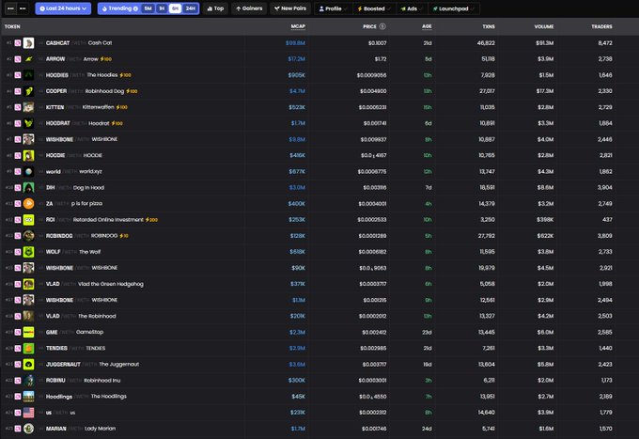Click the $0.002412 price for GME
Image resolution: width=639 pixels, height=439 pixels.
[374, 332]
